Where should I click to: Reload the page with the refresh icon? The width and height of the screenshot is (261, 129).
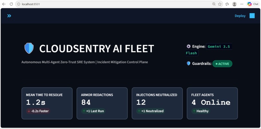[x=11, y=4]
